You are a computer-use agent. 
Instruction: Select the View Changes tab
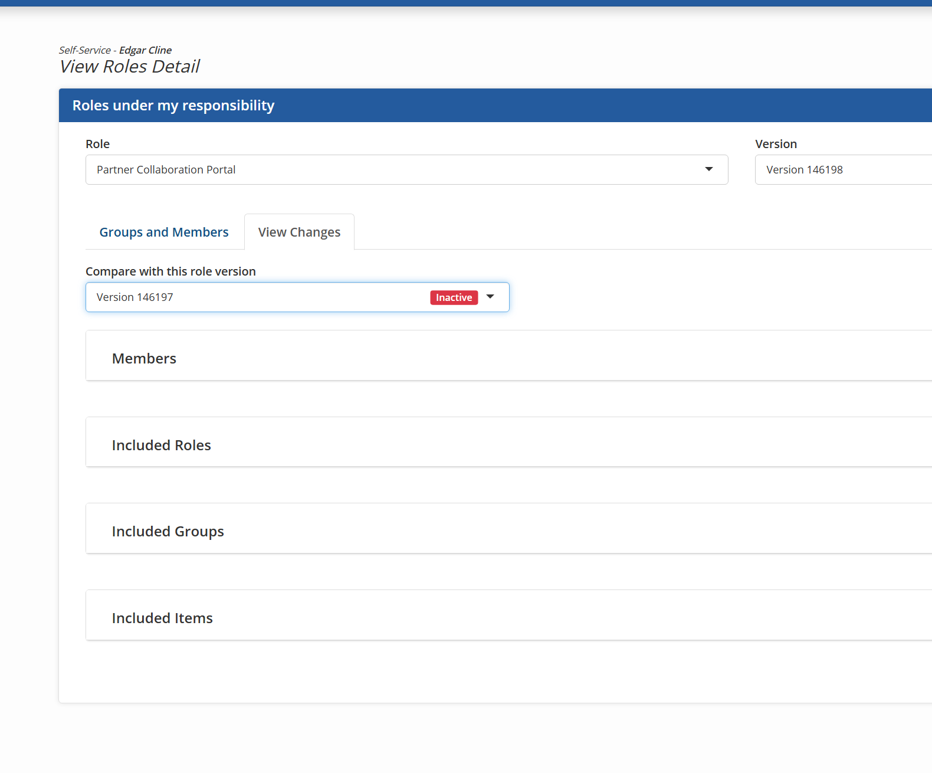coord(299,232)
